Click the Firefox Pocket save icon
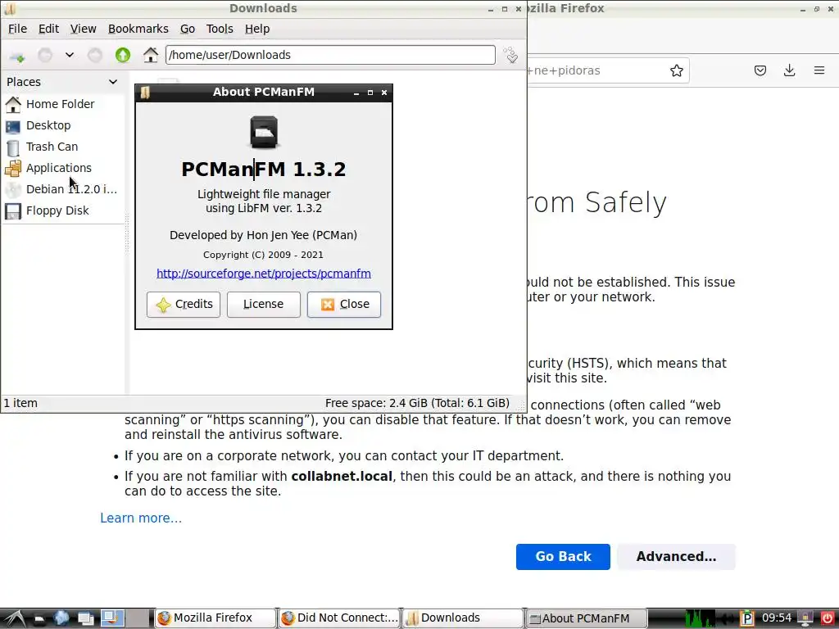Screen dimensions: 839x629 pos(760,70)
